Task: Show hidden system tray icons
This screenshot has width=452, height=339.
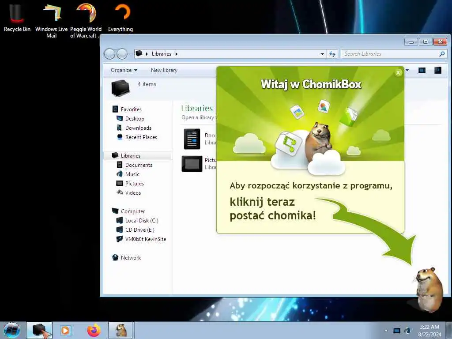Action: [386, 331]
